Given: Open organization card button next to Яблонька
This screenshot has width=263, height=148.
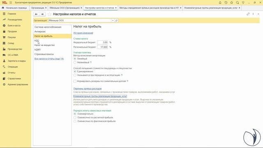Looking at the screenshot, I should 116,21.
